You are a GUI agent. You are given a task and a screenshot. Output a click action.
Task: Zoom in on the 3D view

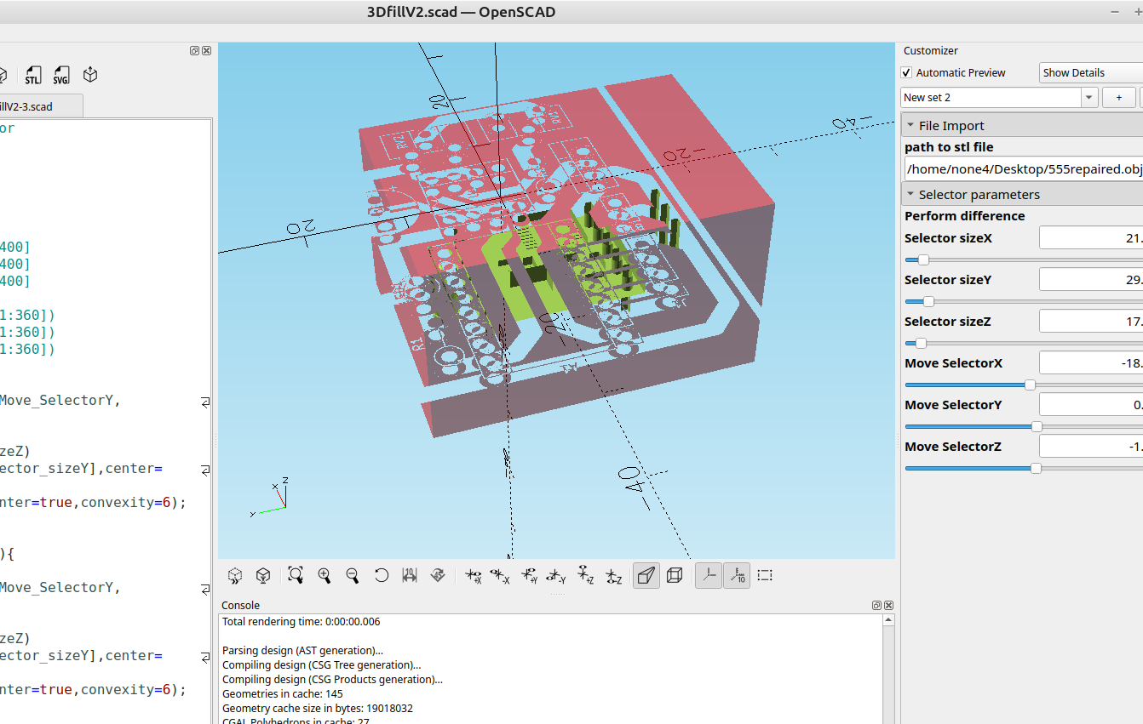coord(325,575)
